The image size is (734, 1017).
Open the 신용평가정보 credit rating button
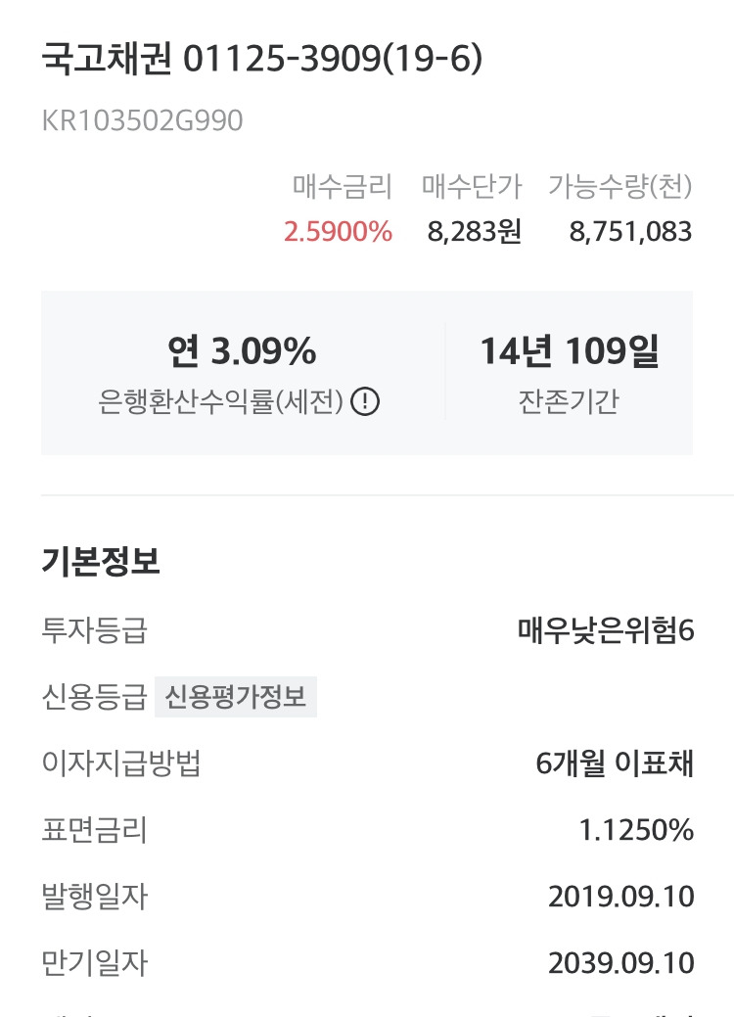(236, 697)
